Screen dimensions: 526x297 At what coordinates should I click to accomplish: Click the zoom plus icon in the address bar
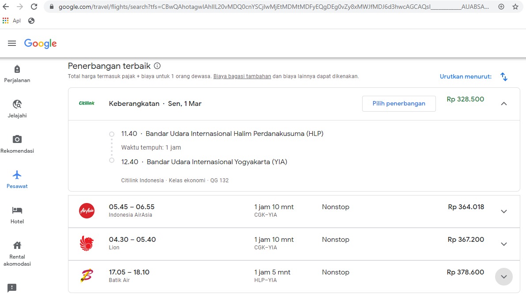click(501, 7)
